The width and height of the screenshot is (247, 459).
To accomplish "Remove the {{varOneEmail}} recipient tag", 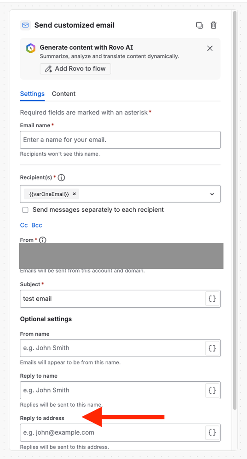I will click(75, 194).
